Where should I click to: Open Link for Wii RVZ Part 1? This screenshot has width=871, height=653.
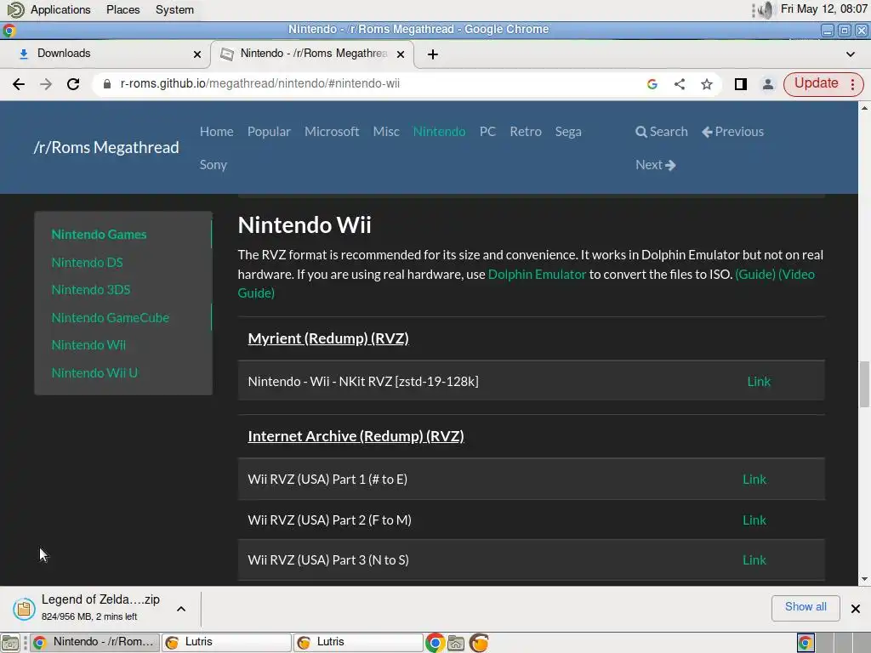coord(754,480)
